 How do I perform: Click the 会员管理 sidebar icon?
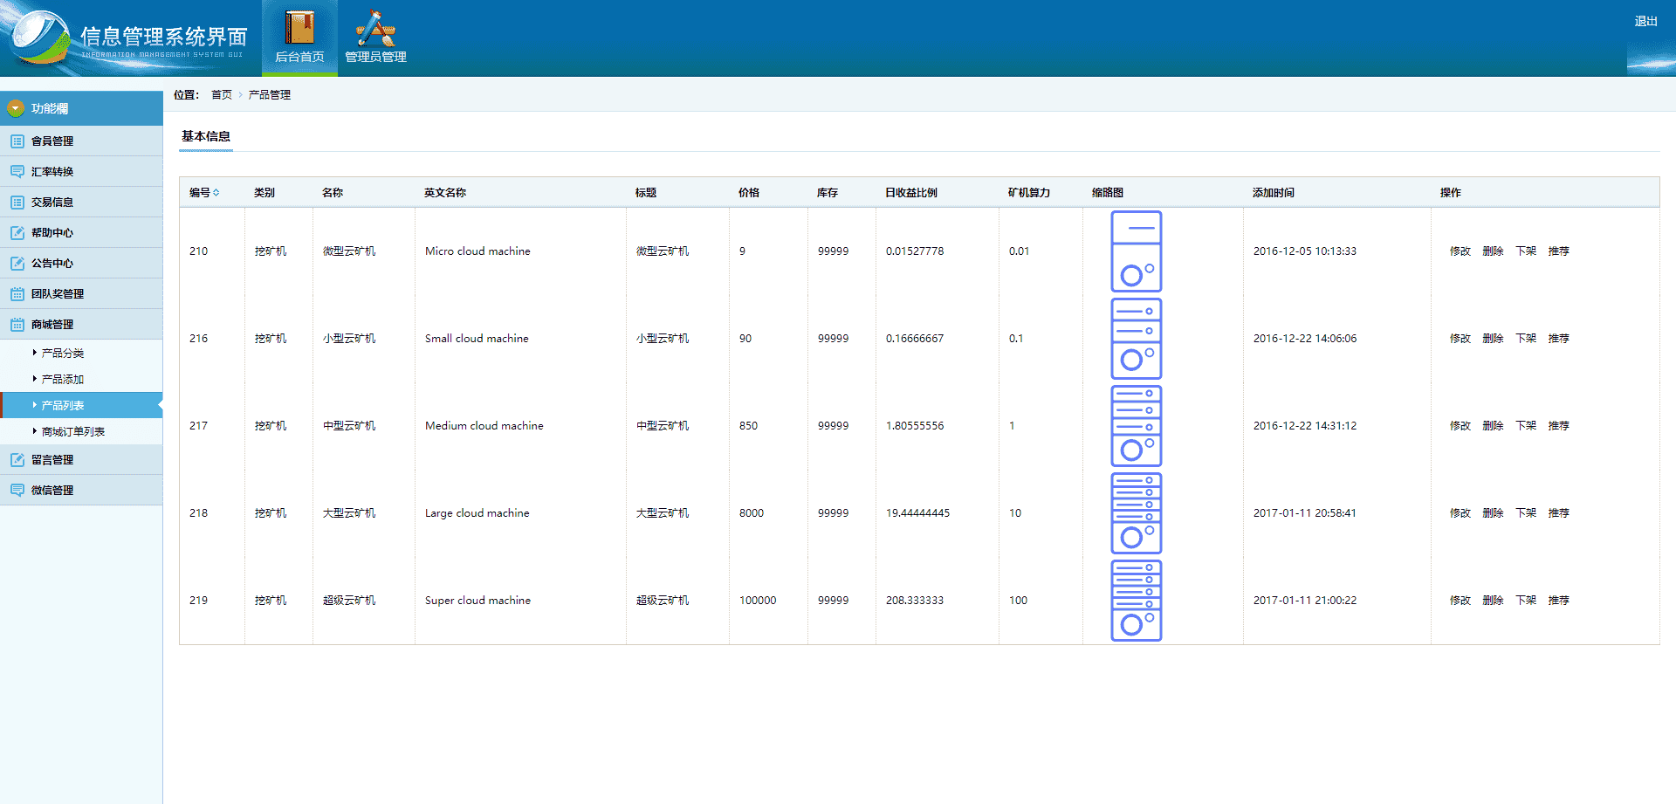(x=17, y=141)
